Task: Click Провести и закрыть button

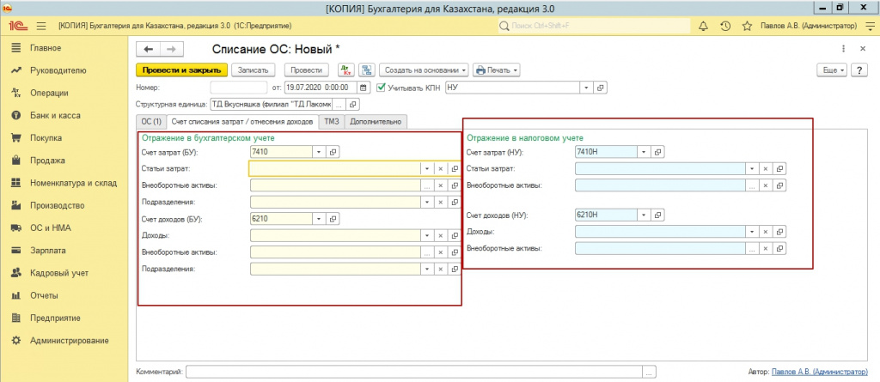Action: click(x=182, y=70)
